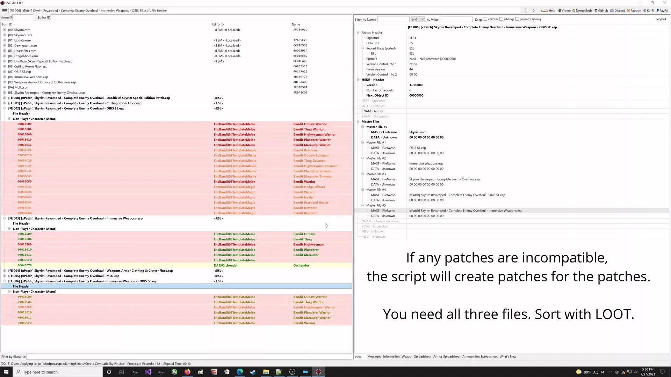
Task: Open the Discord link
Action: [618, 10]
